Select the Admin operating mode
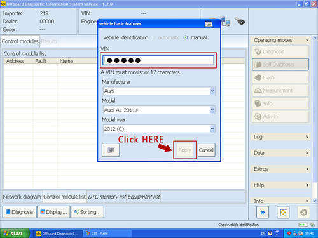 coord(280,116)
